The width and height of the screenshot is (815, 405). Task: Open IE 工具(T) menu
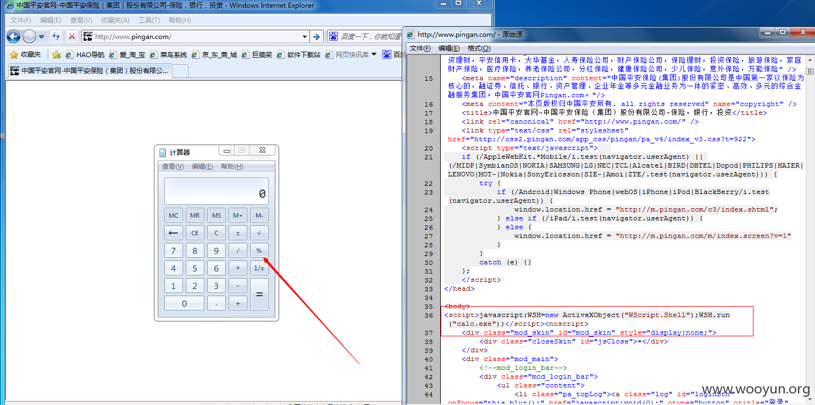pos(149,20)
